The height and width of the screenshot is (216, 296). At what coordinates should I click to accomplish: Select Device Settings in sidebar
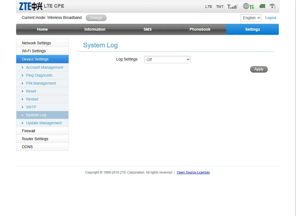pyautogui.click(x=42, y=59)
